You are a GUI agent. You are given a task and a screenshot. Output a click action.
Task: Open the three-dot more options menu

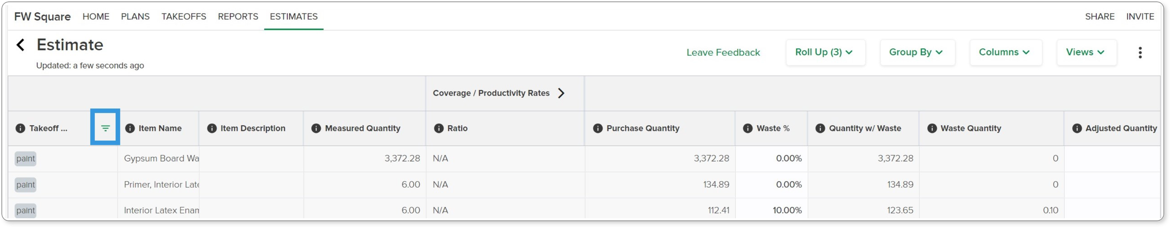(1140, 53)
